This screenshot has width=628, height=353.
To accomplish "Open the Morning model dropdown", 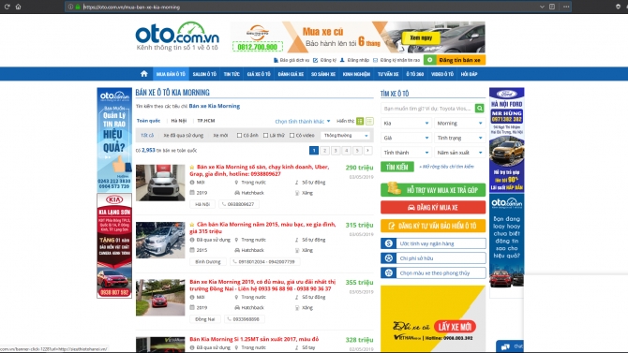I will point(459,124).
